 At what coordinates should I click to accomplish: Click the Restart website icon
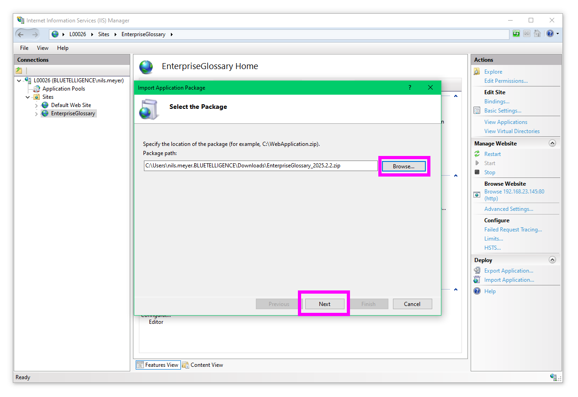[477, 154]
